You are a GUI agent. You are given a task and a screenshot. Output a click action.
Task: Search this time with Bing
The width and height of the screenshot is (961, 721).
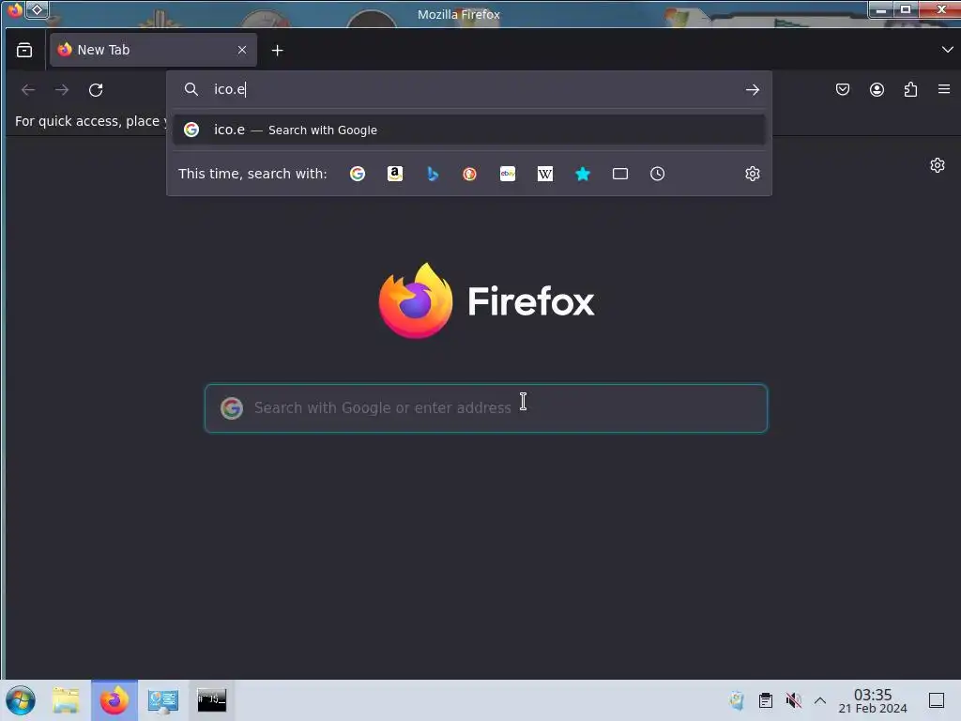click(x=433, y=174)
